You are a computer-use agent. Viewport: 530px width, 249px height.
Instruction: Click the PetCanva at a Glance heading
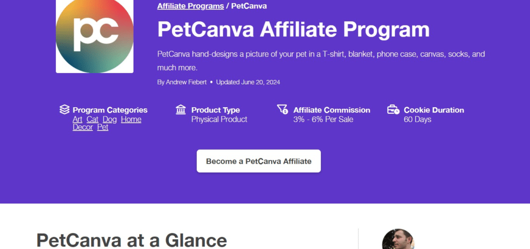[x=131, y=241]
